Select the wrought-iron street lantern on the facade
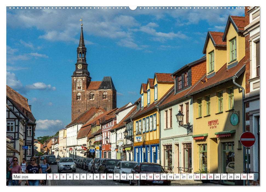Screen dimensions: 266x192 tap(180, 117)
